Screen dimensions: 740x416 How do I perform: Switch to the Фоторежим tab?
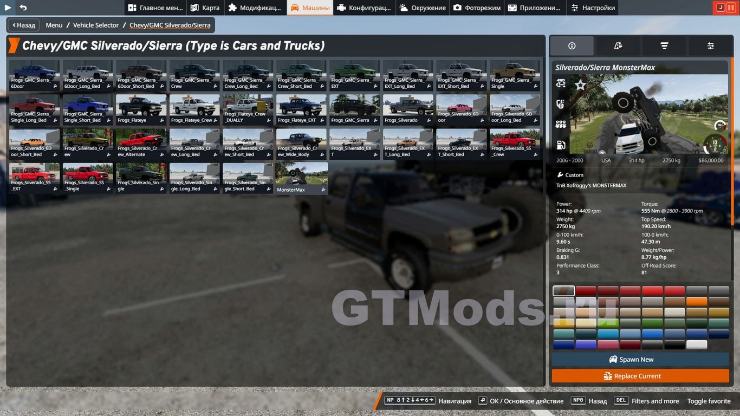coord(477,8)
